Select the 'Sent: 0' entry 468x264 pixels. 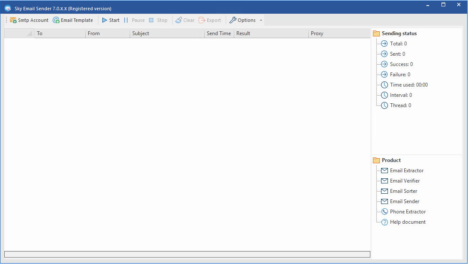pyautogui.click(x=397, y=54)
